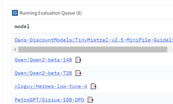Click the horizontal scrollbar thumb
The width and height of the screenshot is (173, 104).
(x=93, y=50)
